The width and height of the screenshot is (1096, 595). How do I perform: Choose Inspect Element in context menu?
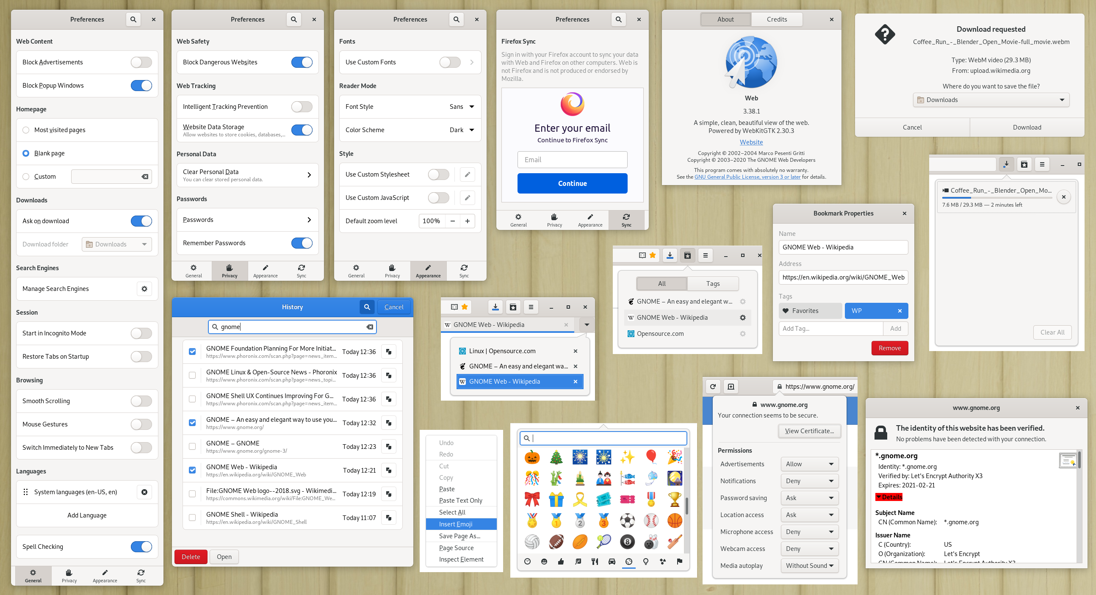click(x=461, y=559)
